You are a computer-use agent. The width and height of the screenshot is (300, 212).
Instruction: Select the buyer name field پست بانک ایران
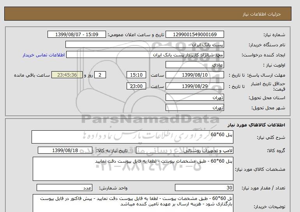point(145,44)
